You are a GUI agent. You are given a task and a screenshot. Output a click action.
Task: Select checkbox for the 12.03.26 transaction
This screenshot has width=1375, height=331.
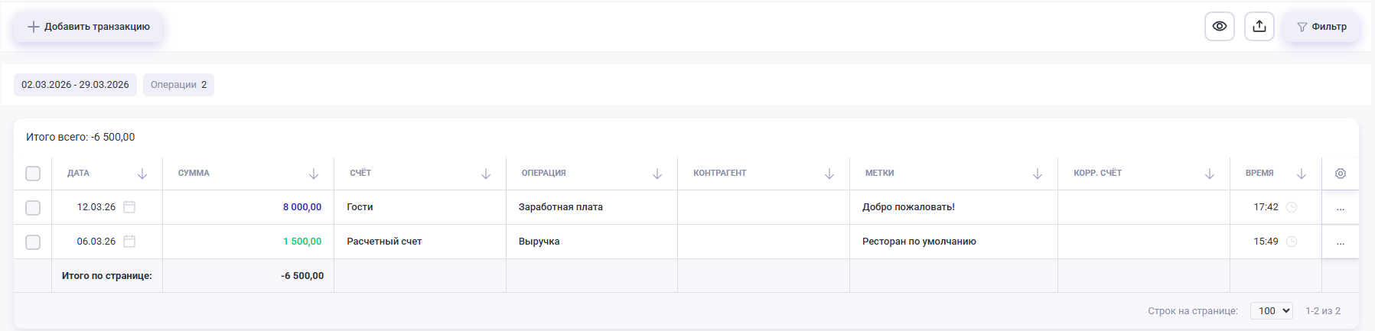[33, 208]
